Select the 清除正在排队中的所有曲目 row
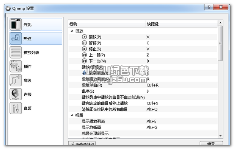The height and width of the screenshot is (149, 234). coord(143,109)
